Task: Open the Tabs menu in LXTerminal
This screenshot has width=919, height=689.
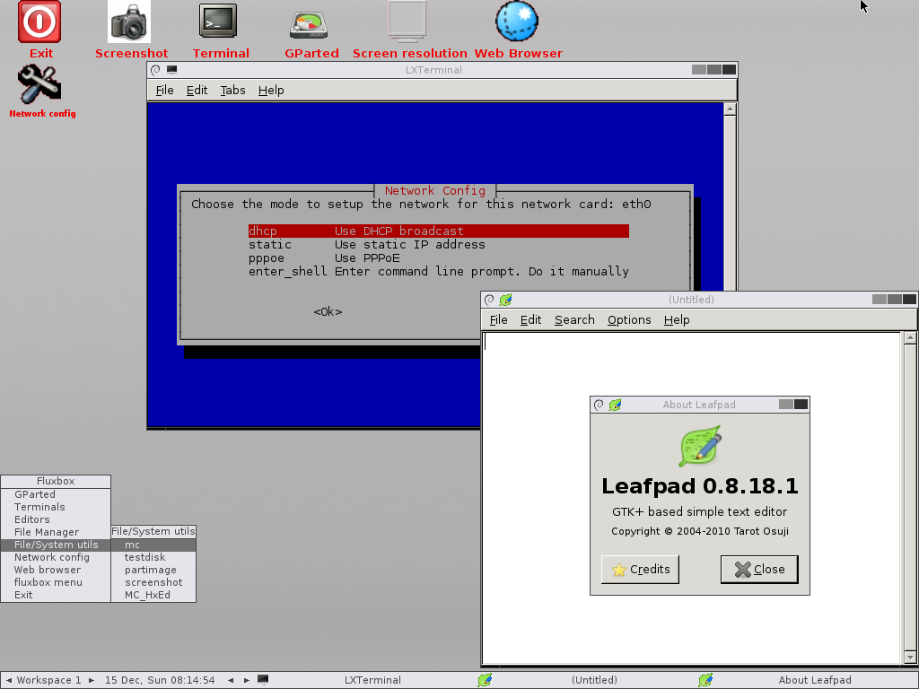Action: 232,91
